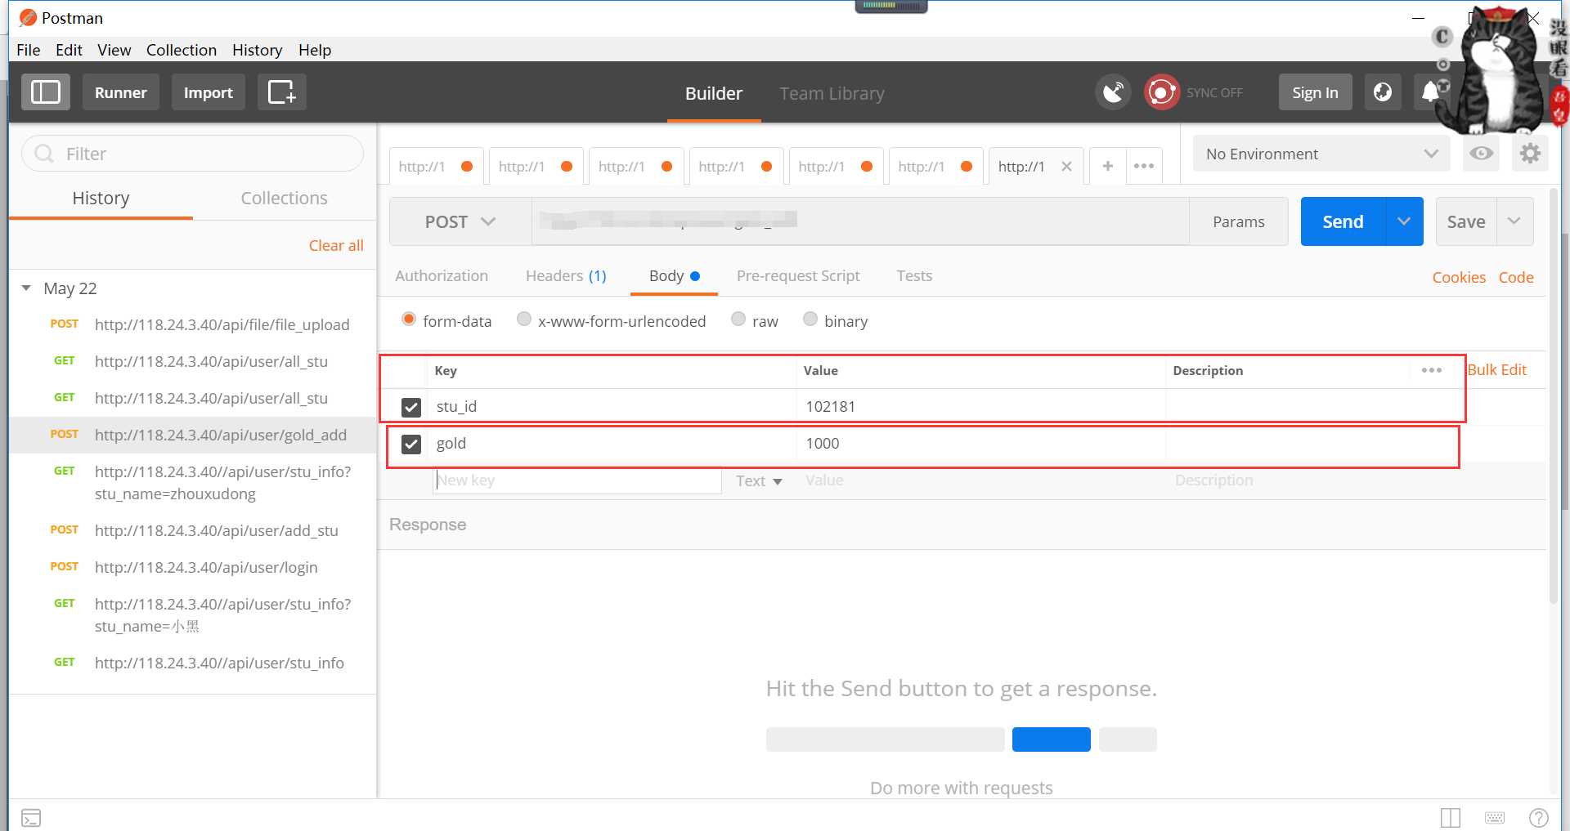Screen dimensions: 1570x831
Task: Click the Params button
Action: click(x=1238, y=221)
